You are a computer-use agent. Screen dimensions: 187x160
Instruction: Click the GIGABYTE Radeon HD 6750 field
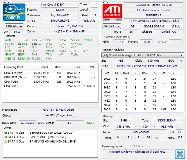pos(154,5)
